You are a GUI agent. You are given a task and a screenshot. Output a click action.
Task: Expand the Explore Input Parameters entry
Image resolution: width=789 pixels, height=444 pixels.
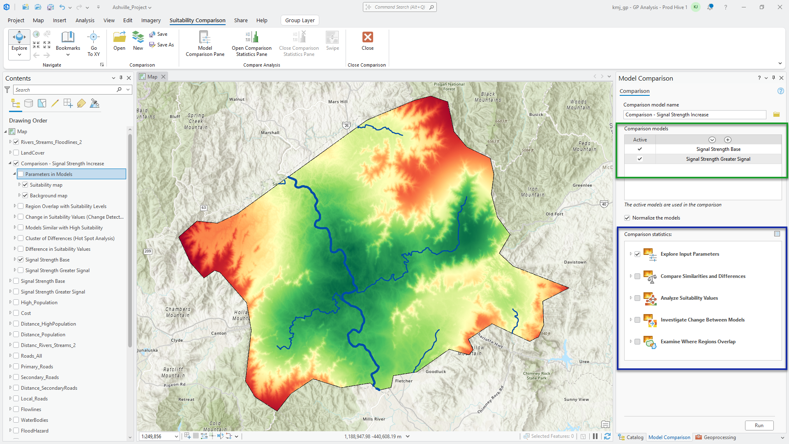[x=631, y=254]
